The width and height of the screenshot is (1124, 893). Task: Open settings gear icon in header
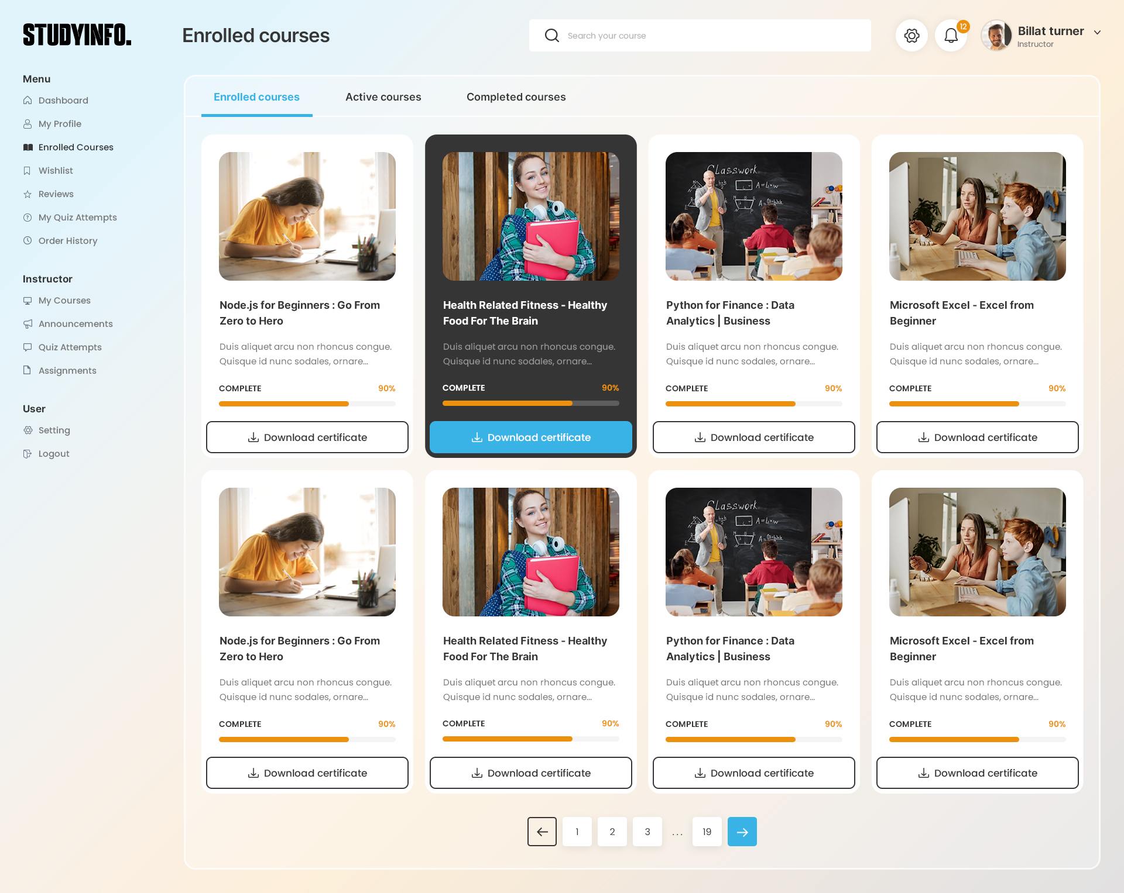click(911, 36)
